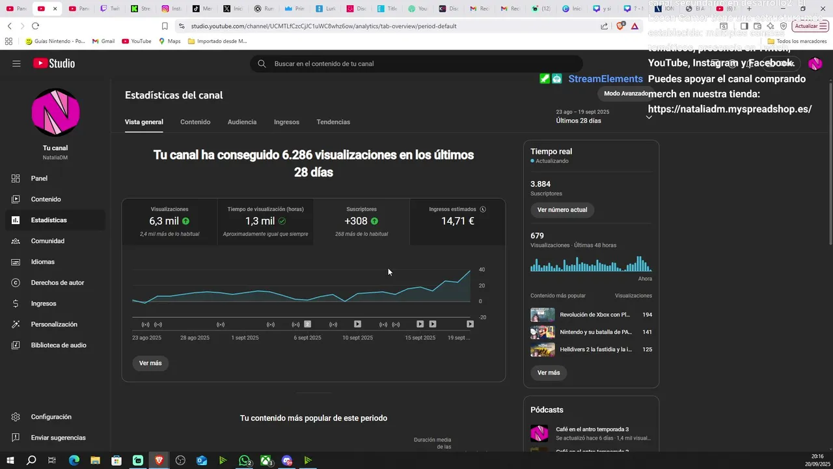Open the Gmail bookmark
This screenshot has width=833, height=469.
[103, 41]
